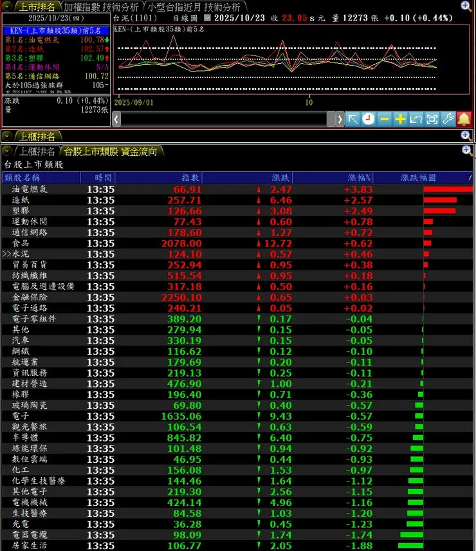Screen dimensions: 476x551
Task: Select 油電燃氣 row in sector table
Action: (x=237, y=189)
